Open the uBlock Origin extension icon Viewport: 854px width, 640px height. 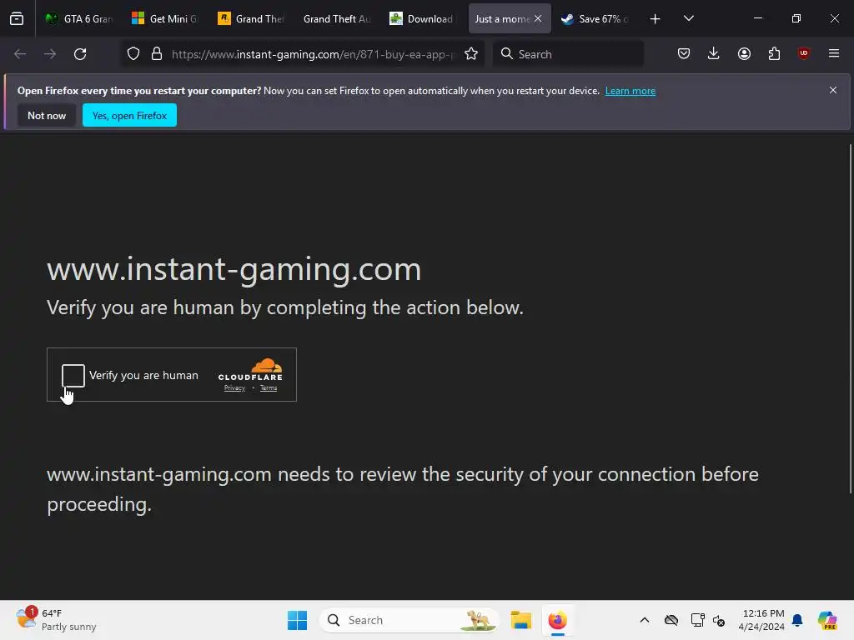tap(804, 53)
